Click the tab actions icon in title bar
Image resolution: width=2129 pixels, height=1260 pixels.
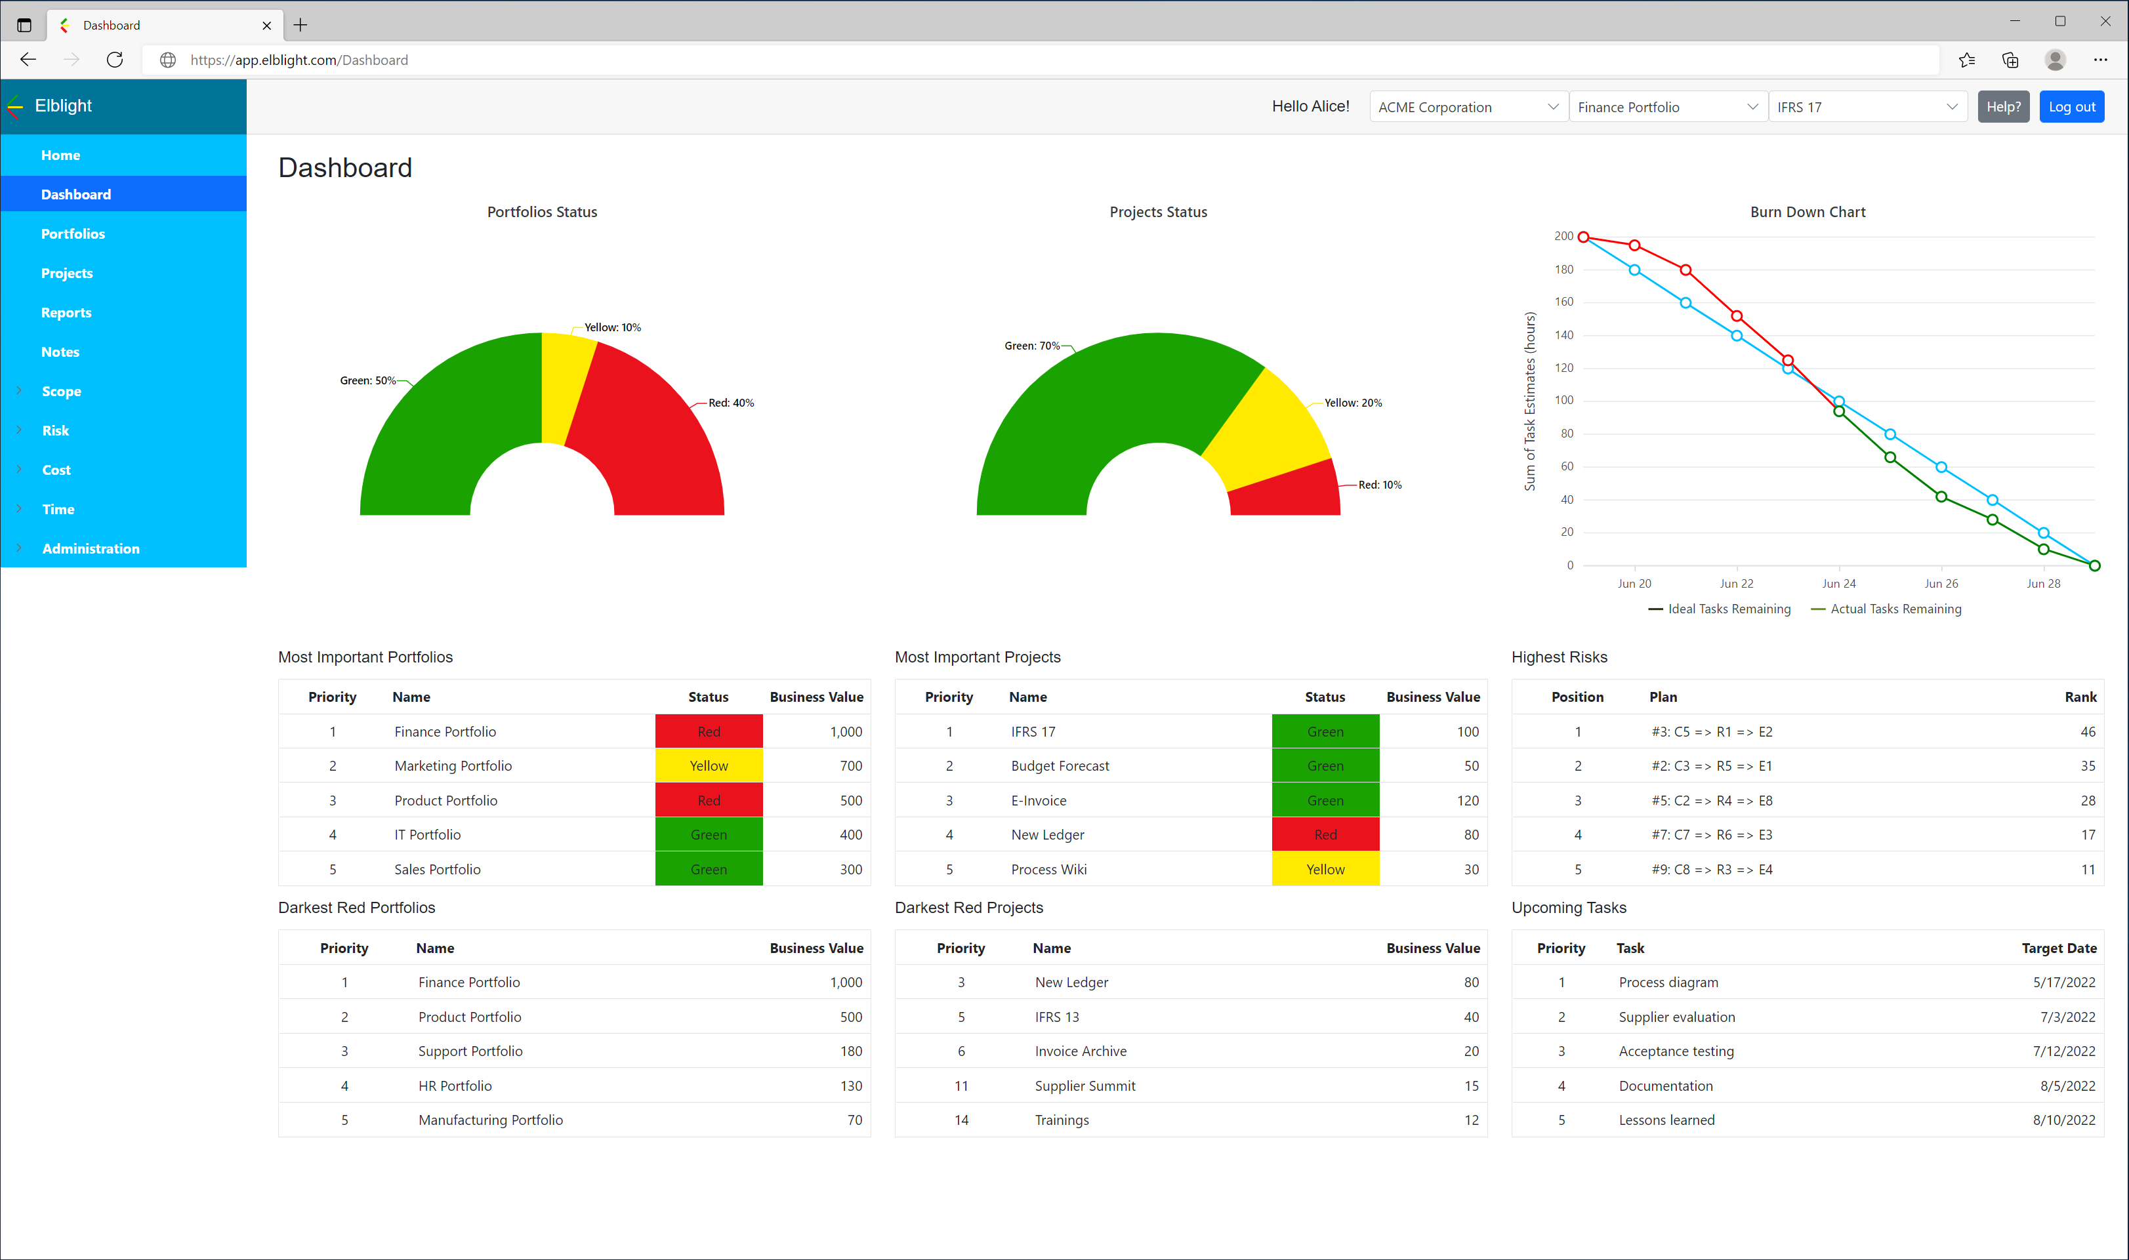point(24,25)
